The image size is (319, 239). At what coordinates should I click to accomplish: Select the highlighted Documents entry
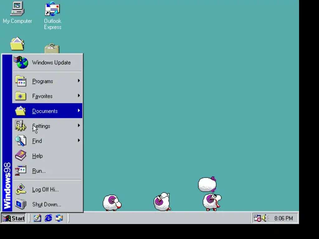[47, 111]
